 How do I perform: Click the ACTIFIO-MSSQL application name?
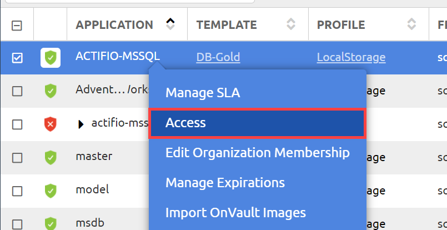(118, 57)
